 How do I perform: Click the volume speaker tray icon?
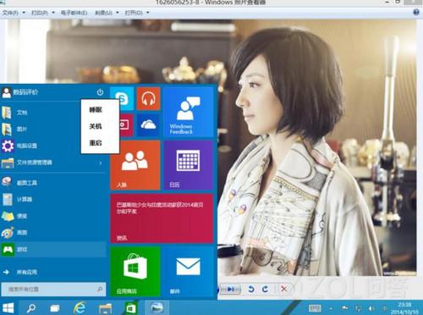coord(371,308)
